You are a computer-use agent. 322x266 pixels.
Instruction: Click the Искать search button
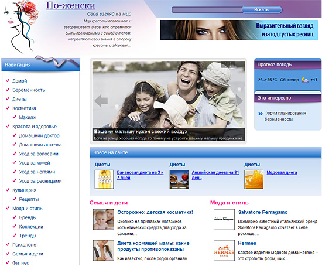pyautogui.click(x=262, y=9)
